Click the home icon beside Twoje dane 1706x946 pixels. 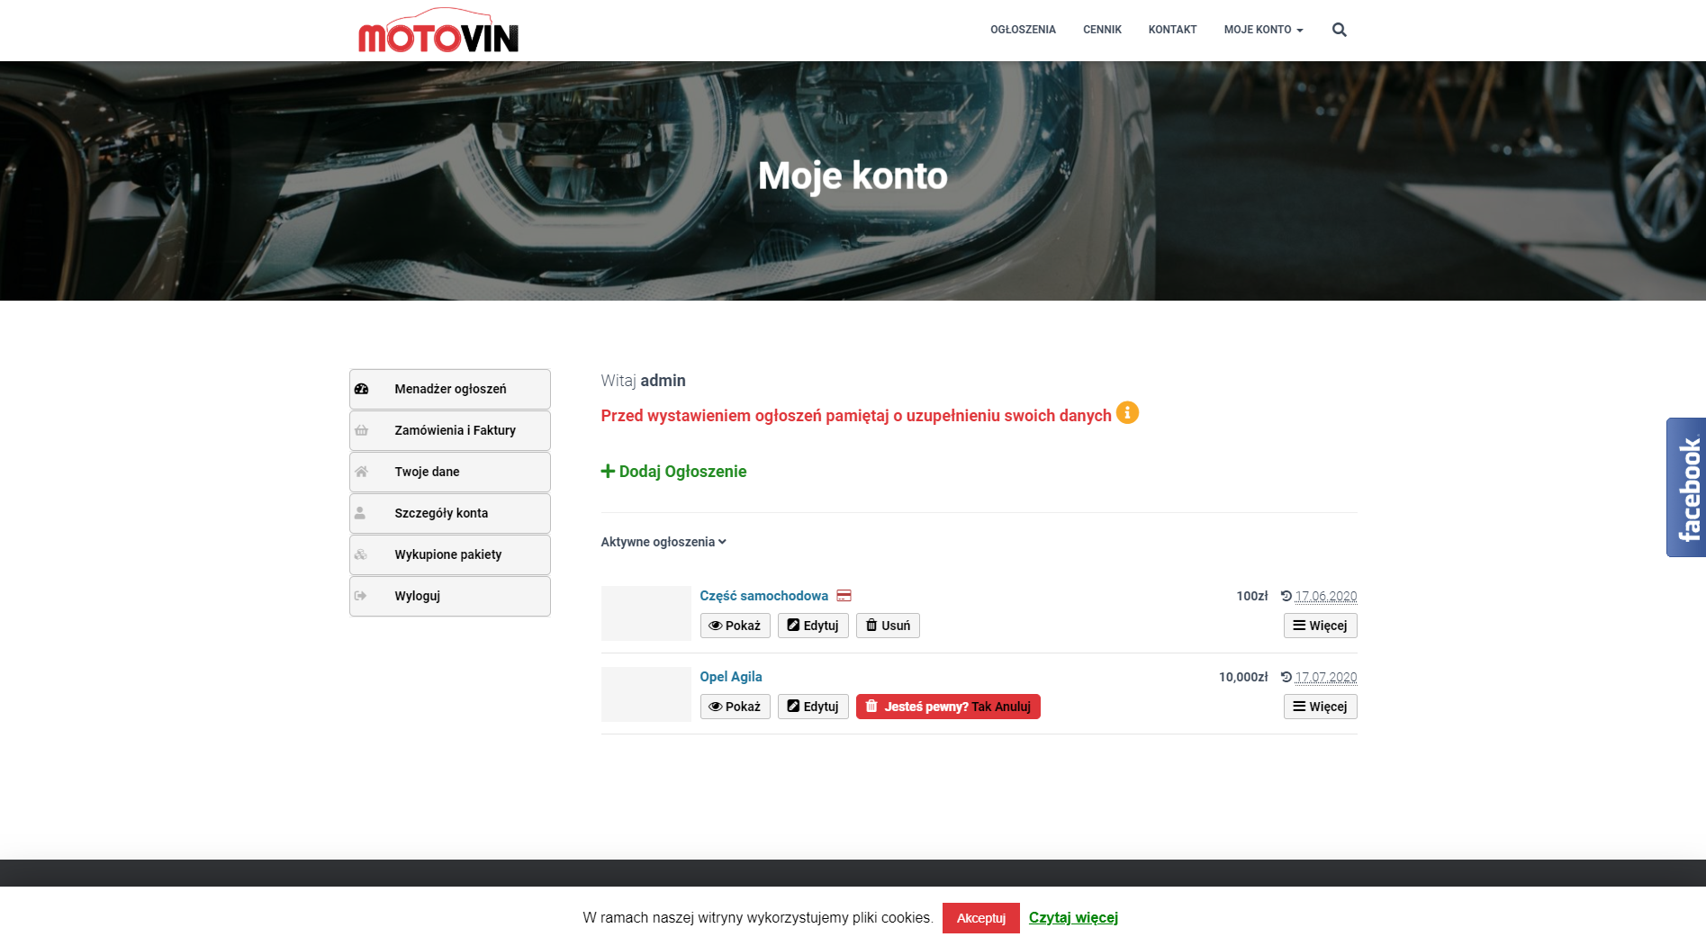click(363, 472)
